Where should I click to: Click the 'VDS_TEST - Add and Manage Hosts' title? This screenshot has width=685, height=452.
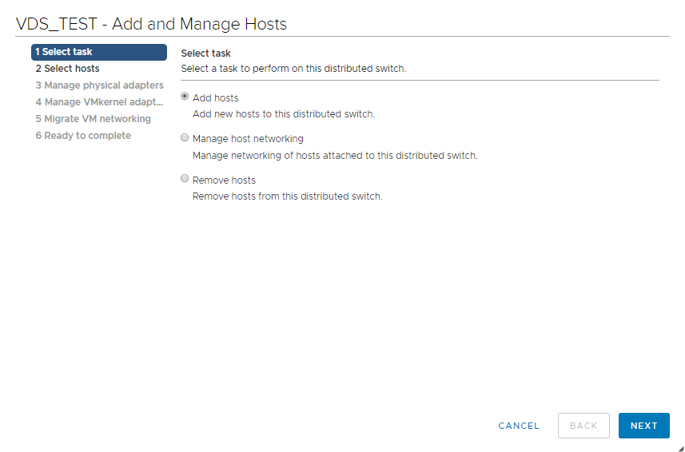pos(151,24)
